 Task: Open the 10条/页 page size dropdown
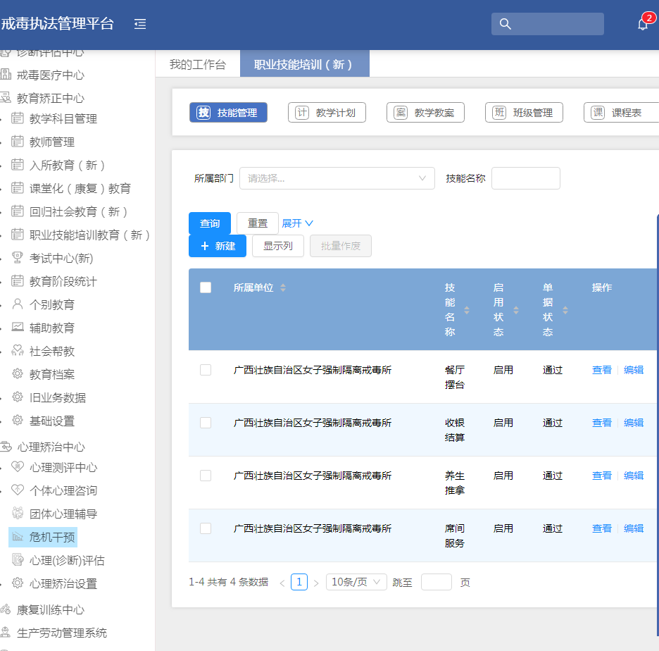356,582
